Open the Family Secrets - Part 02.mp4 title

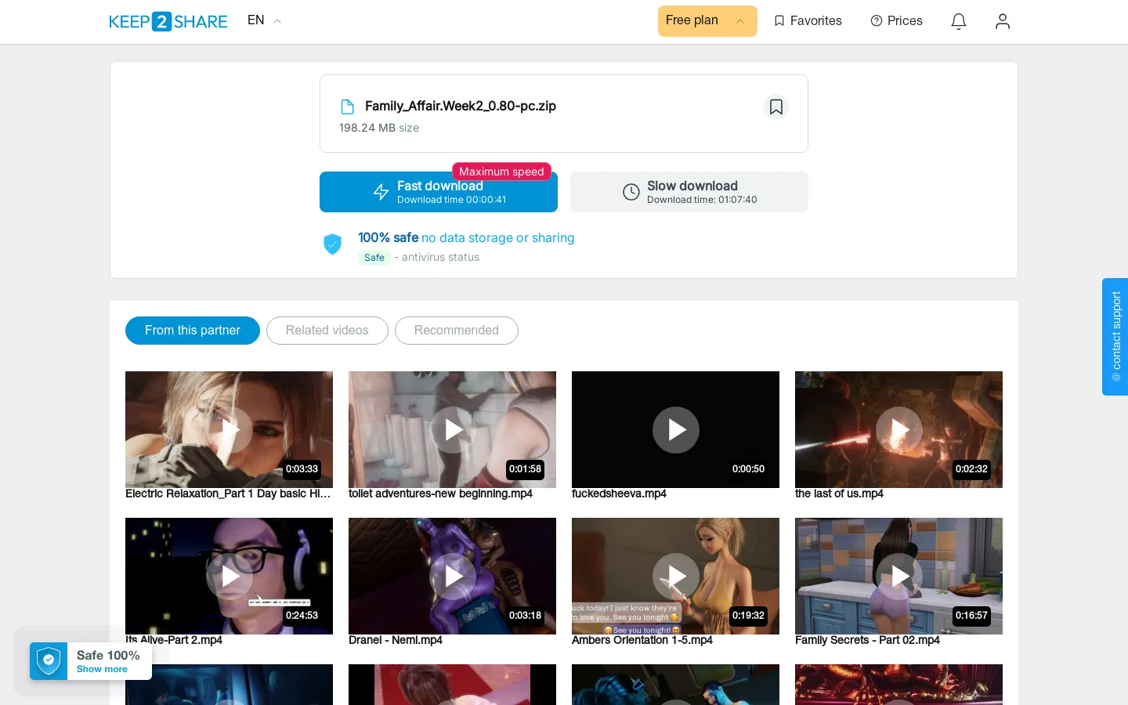tap(867, 640)
